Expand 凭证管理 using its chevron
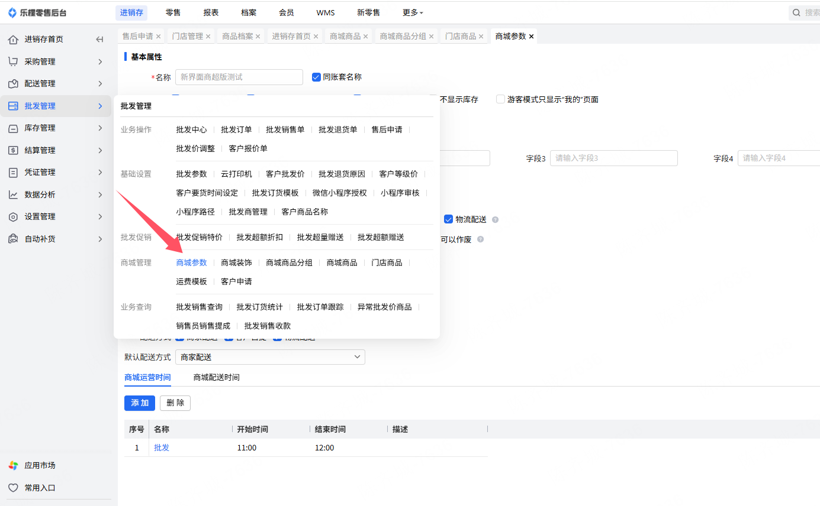 (x=100, y=173)
